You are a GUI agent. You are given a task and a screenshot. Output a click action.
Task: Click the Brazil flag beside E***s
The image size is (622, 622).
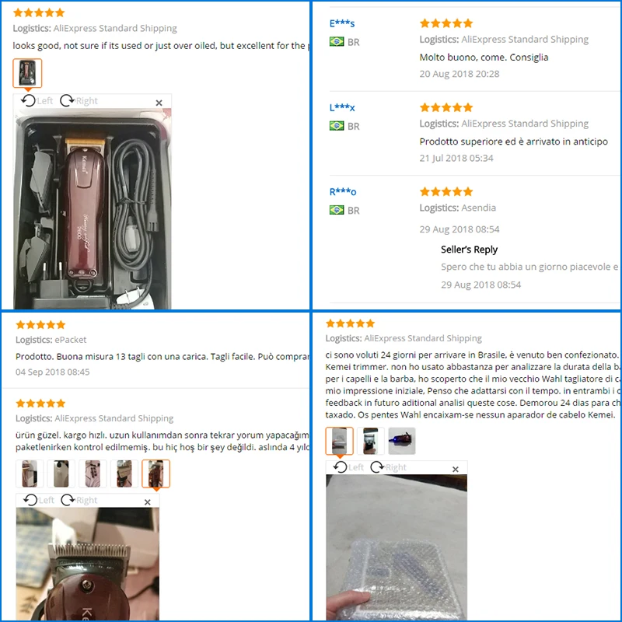point(337,41)
